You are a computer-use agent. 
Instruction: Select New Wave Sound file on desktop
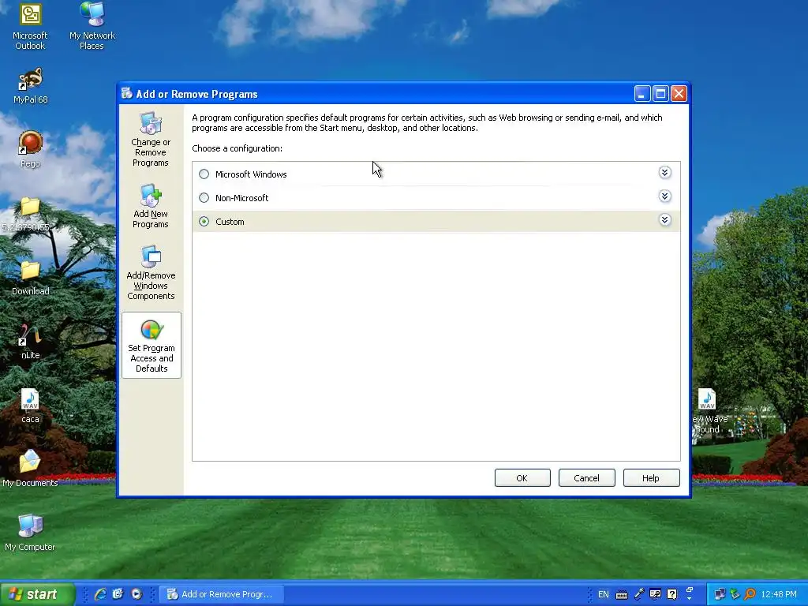[x=709, y=410]
